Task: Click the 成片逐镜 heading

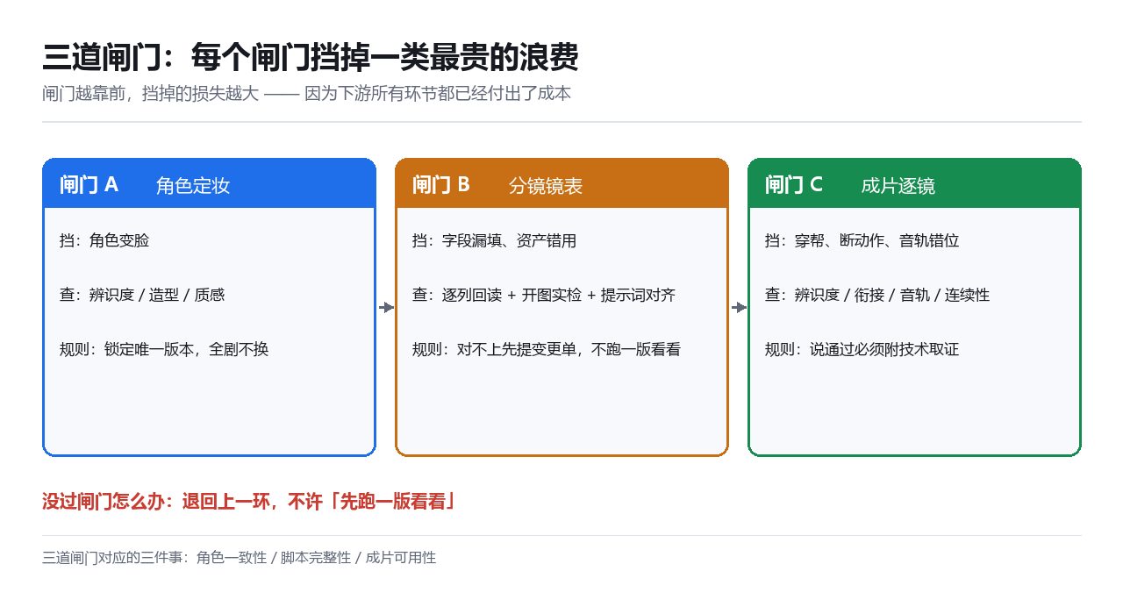Action: pos(898,185)
